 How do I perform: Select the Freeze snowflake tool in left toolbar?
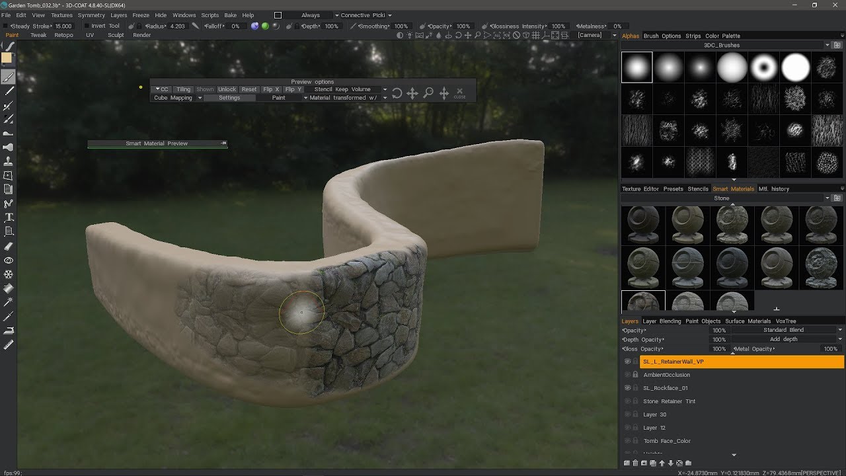9,274
